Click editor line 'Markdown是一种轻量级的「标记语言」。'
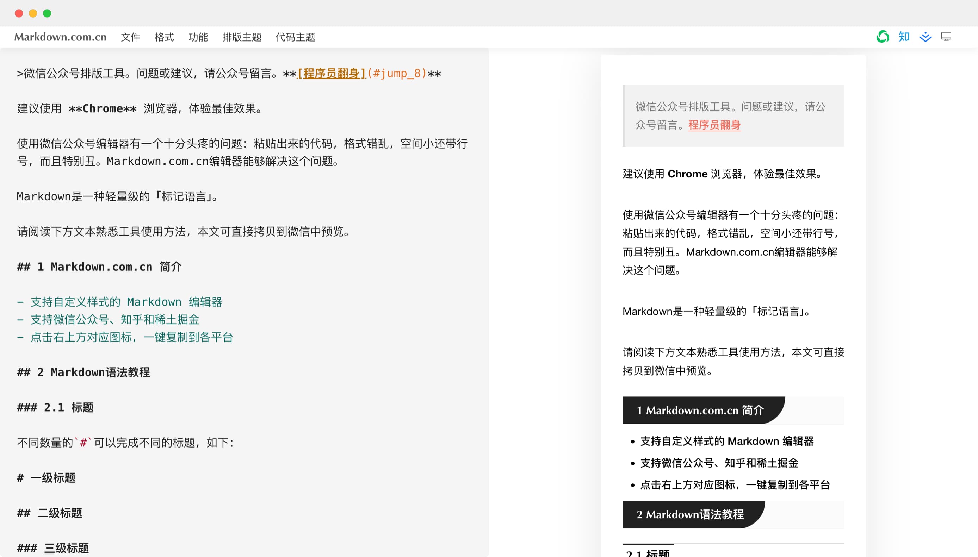Viewport: 978px width, 557px height. point(118,196)
